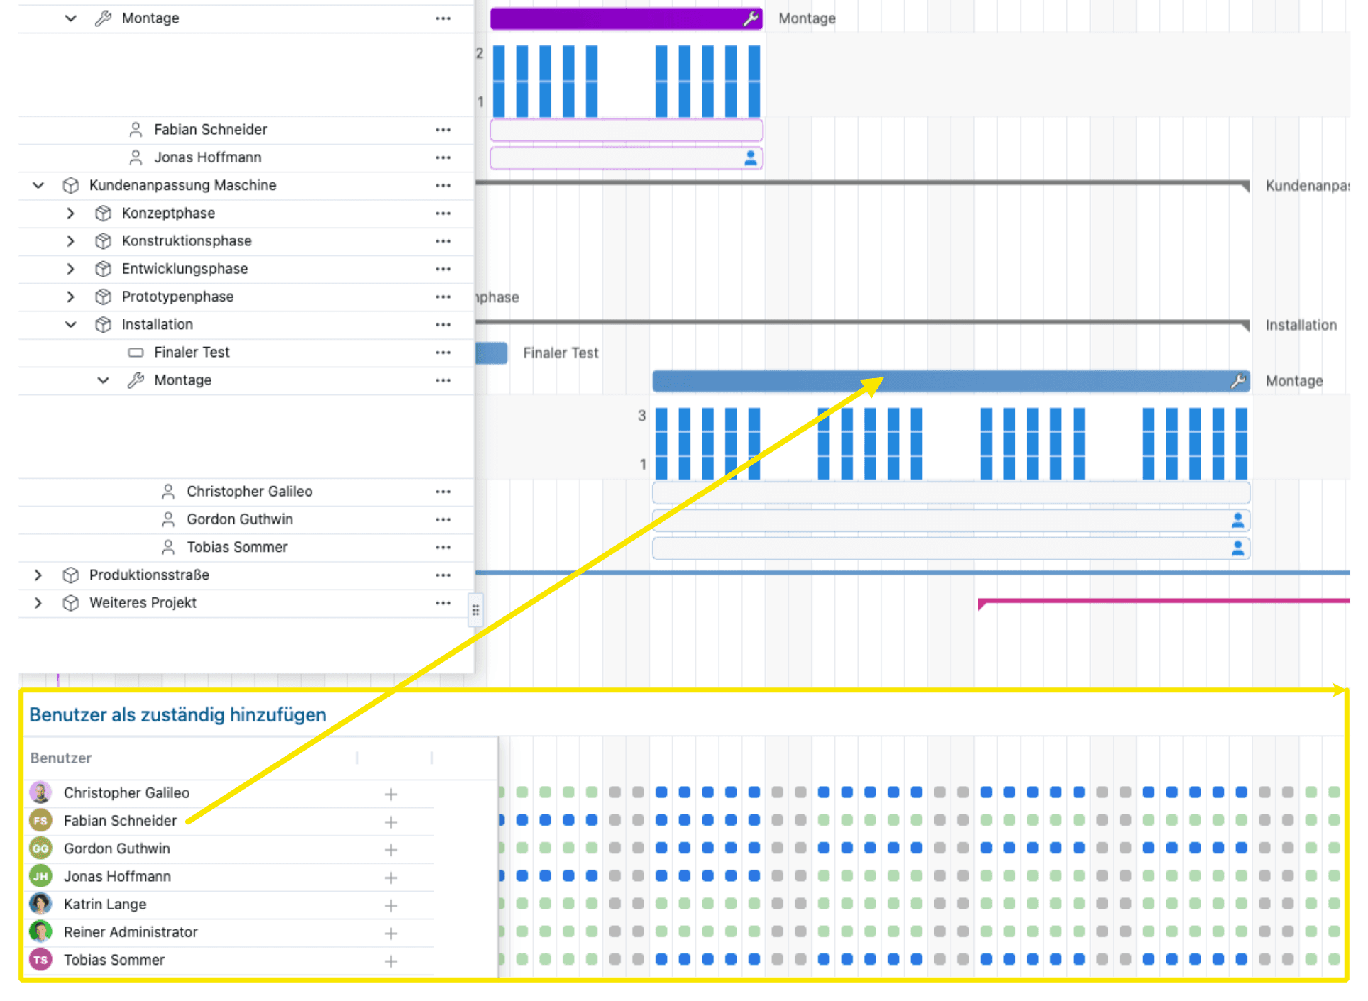Expand the Produktionsstraße project

point(38,575)
